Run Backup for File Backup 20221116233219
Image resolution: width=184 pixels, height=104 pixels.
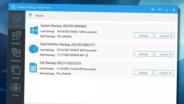[143, 72]
